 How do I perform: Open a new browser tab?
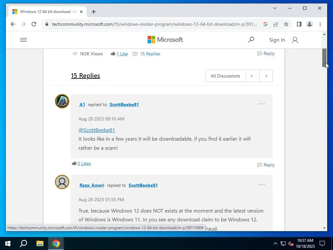[x=94, y=12]
